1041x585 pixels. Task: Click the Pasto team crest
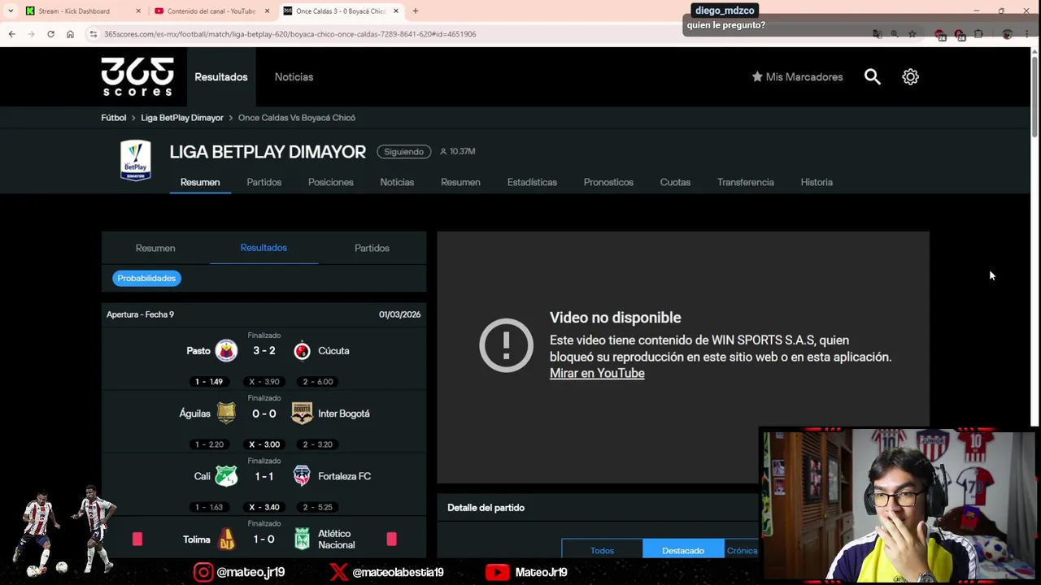tap(226, 350)
